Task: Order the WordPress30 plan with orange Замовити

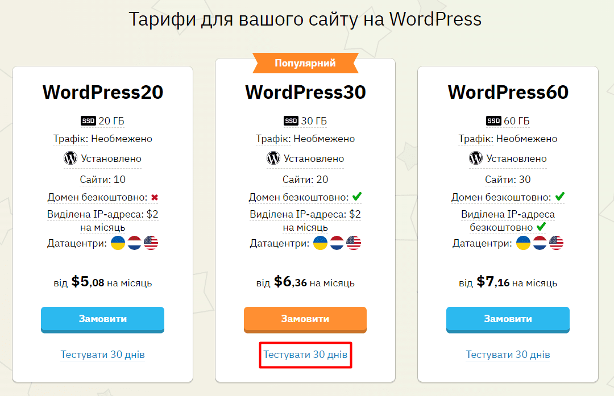Action: pyautogui.click(x=305, y=320)
